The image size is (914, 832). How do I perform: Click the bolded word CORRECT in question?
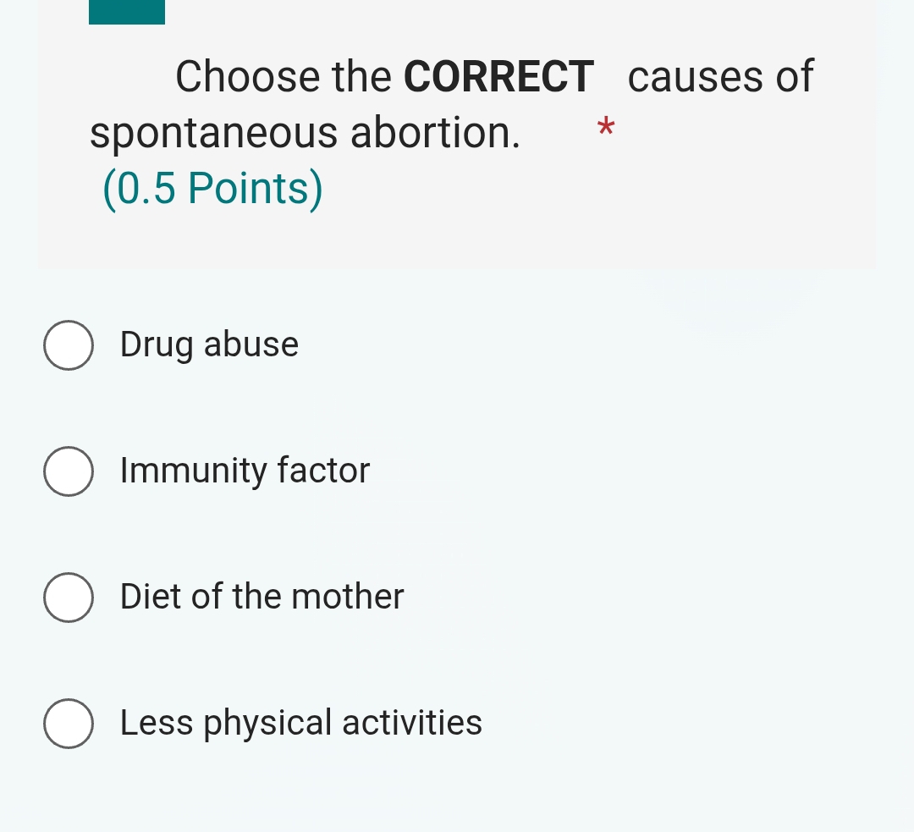[497, 76]
